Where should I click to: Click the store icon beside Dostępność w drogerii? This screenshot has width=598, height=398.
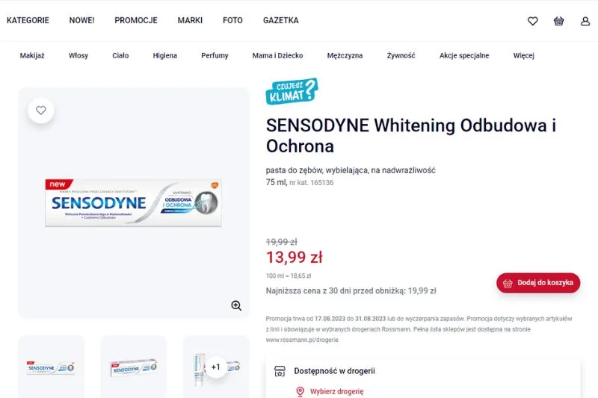pos(280,370)
